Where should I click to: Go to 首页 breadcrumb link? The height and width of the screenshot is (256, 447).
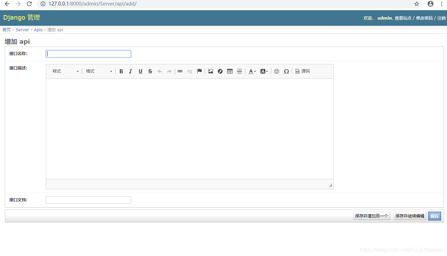(x=7, y=30)
